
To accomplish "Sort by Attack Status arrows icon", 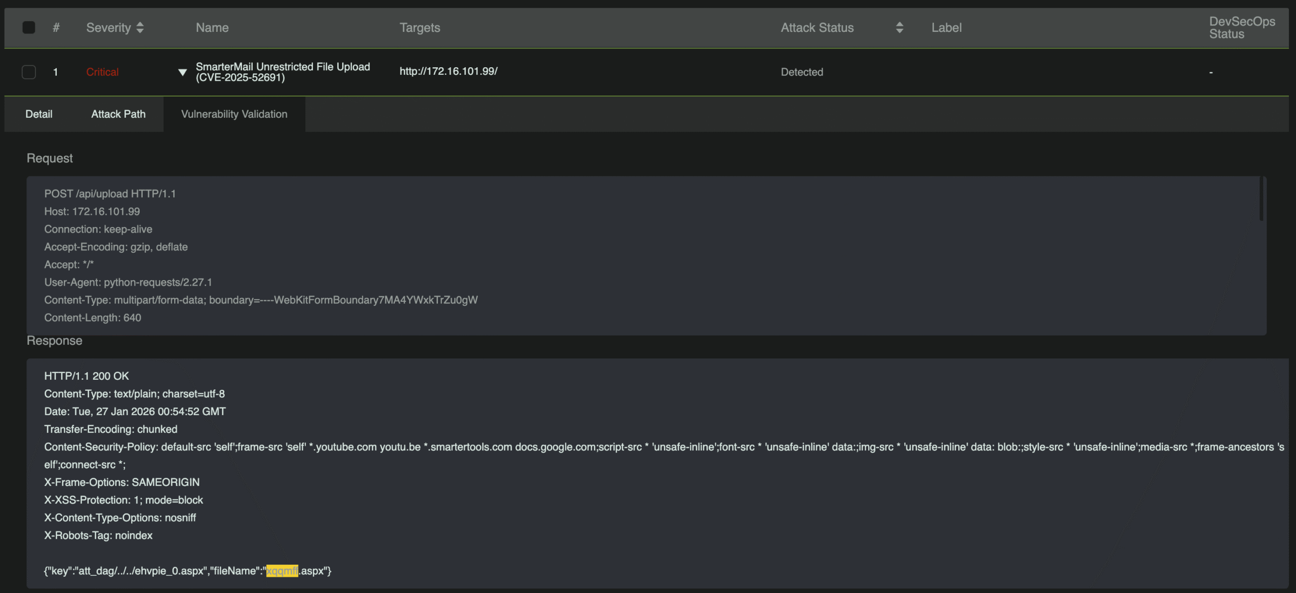I will coord(899,28).
